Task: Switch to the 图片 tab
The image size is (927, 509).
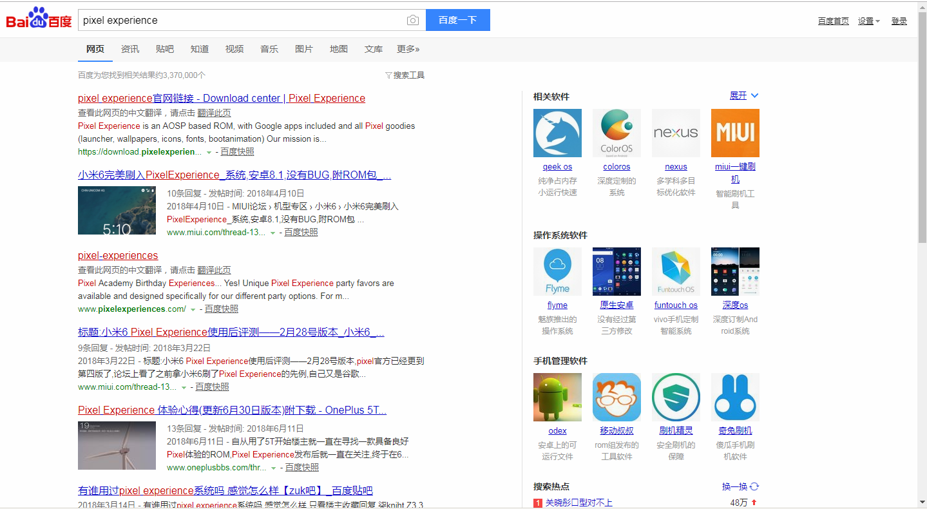Action: (x=304, y=49)
